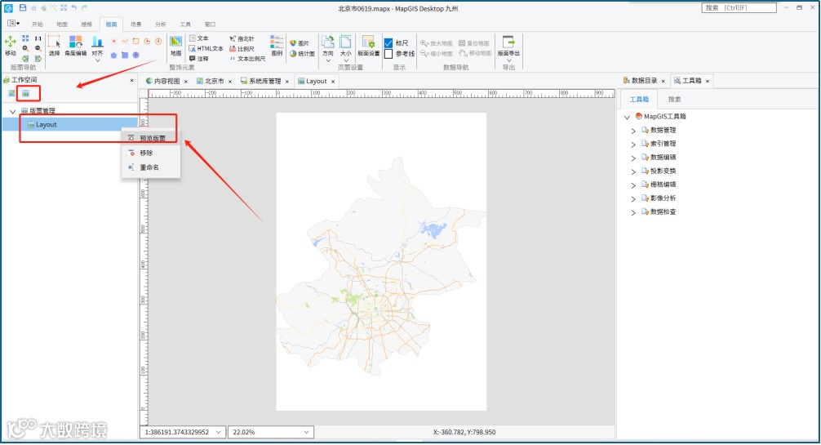Click the draw rectangle tool icon

[135, 42]
